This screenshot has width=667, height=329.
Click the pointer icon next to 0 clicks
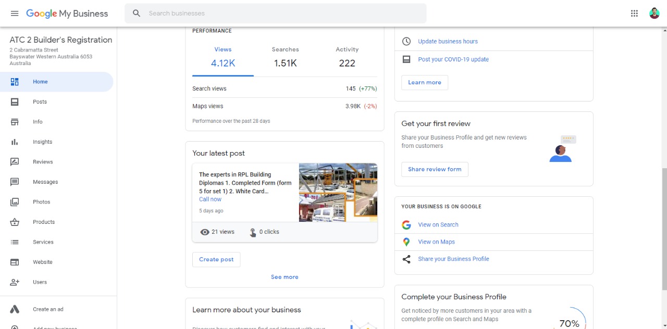(x=253, y=232)
